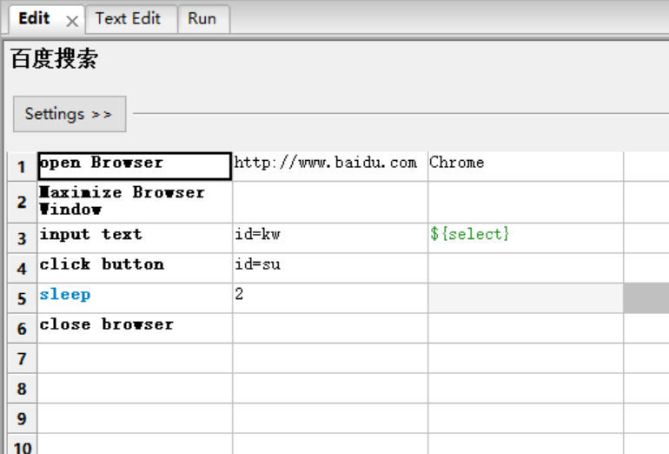Select row header 10
Image resolution: width=669 pixels, height=454 pixels.
coord(23,444)
